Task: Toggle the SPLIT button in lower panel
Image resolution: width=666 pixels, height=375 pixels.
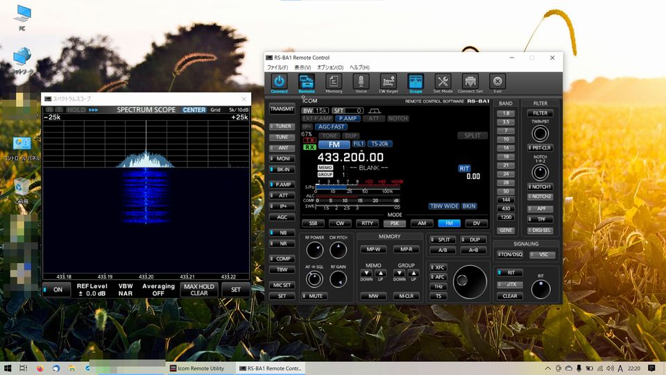Action: tap(442, 240)
